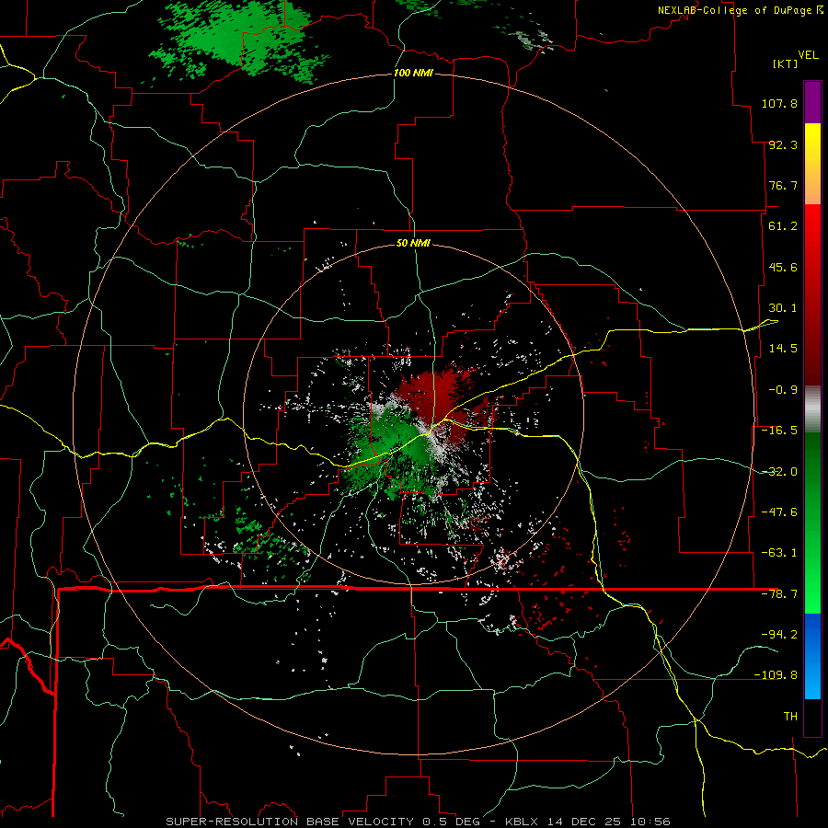Image resolution: width=828 pixels, height=828 pixels.
Task: Click the -32.0 legend value
Action: [779, 472]
